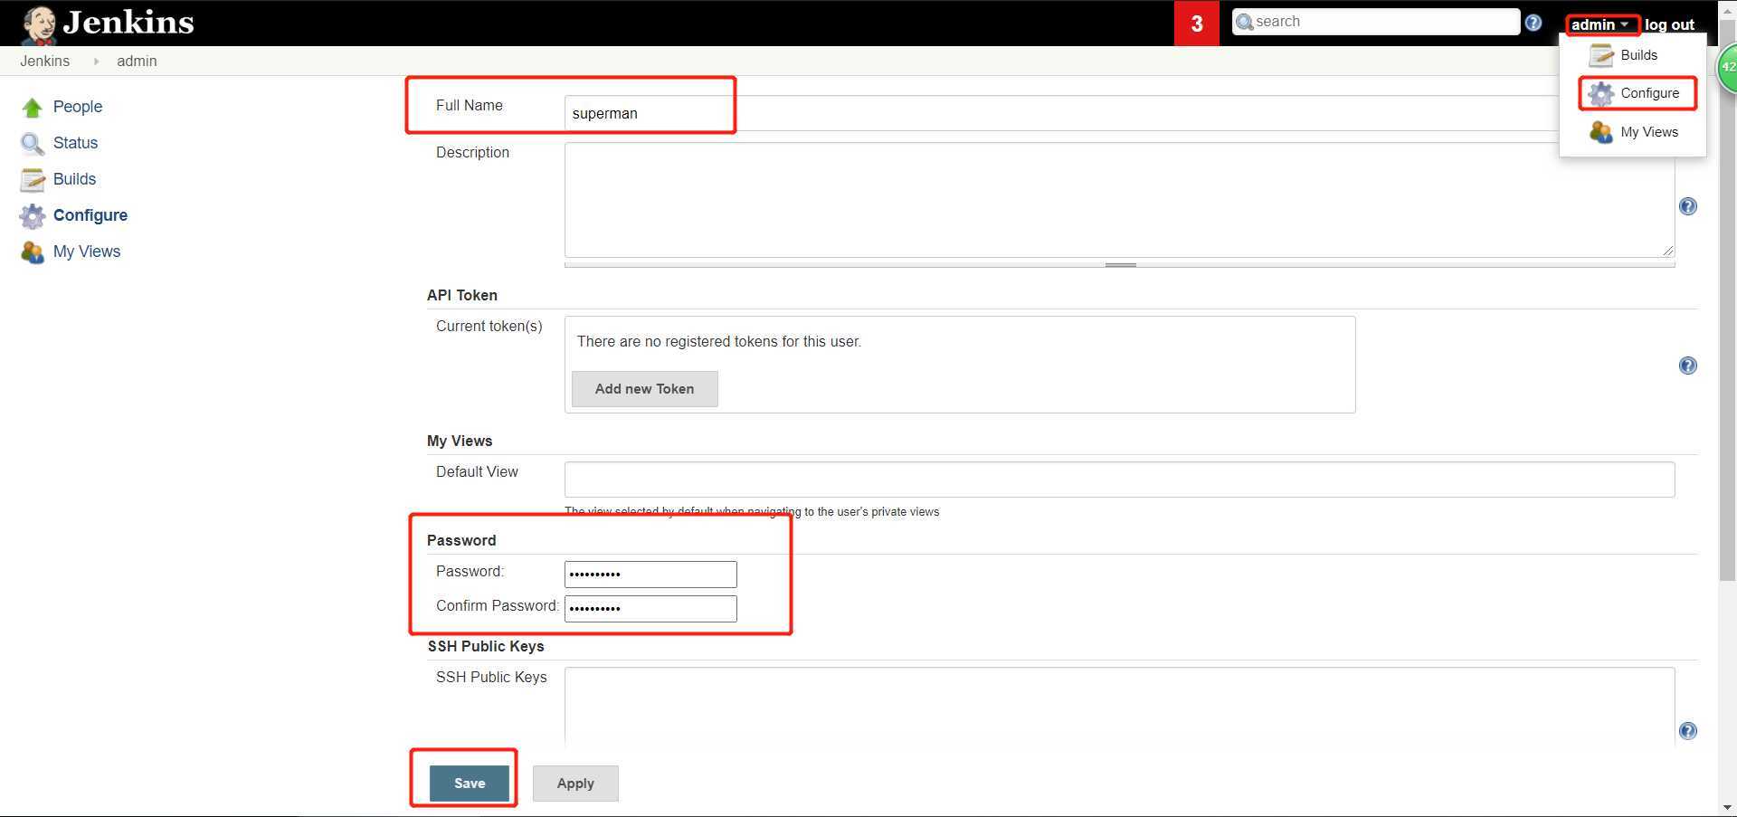Click the Apply button

pos(575,784)
